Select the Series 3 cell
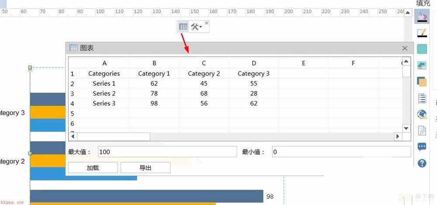Image resolution: width=437 pixels, height=205 pixels. click(x=104, y=104)
